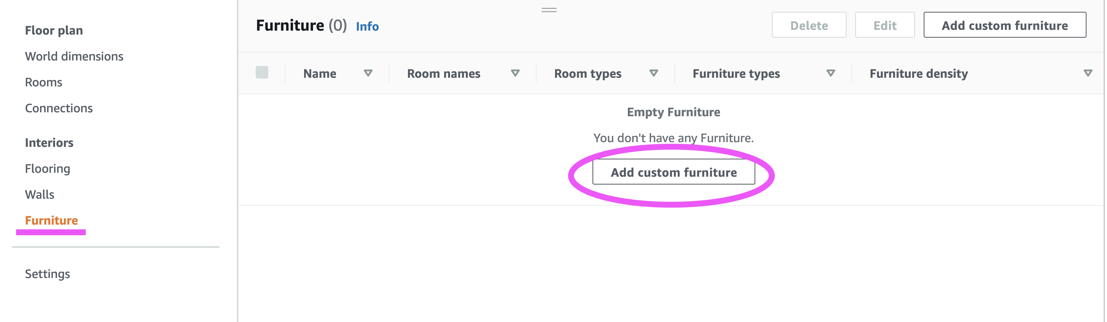Select Flooring under Interiors
The width and height of the screenshot is (1107, 322).
point(47,168)
